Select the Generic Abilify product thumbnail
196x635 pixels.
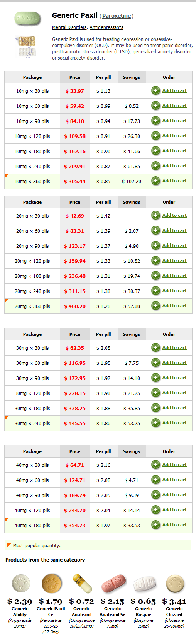tap(20, 584)
